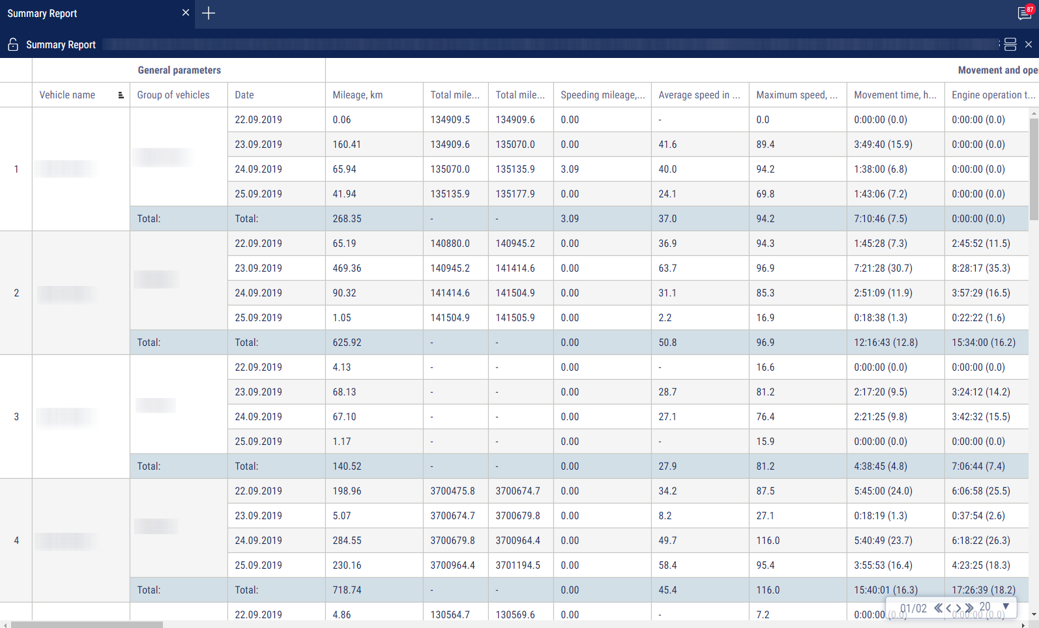Go to the first page of results
Viewport: 1039px width, 628px height.
pos(938,608)
